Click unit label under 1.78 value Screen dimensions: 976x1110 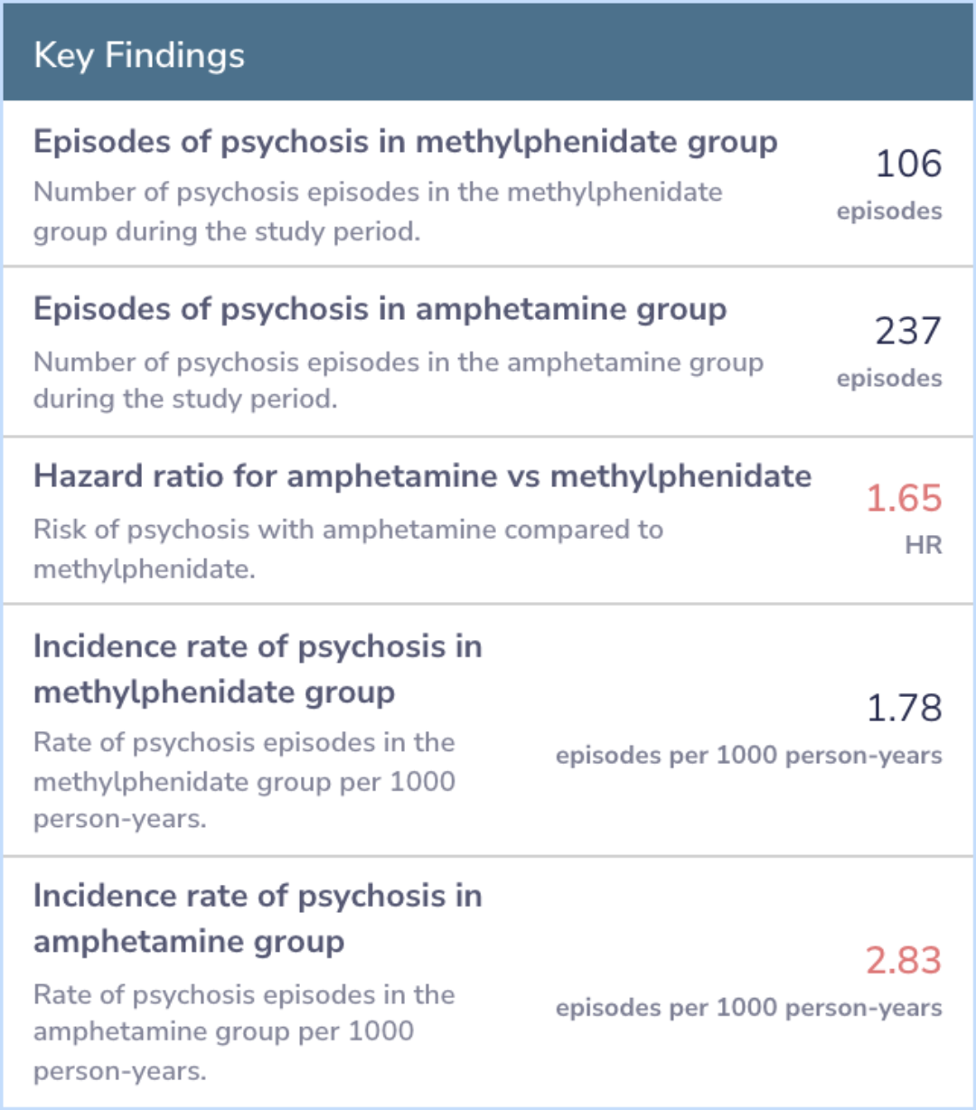pyautogui.click(x=749, y=756)
